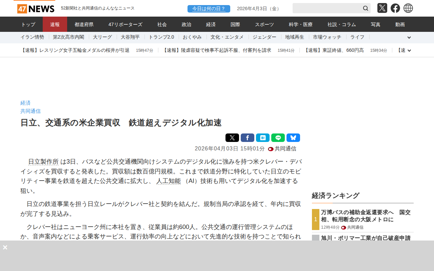Click the 人工知能 keyword link
Image resolution: width=434 pixels, height=271 pixels.
click(x=169, y=181)
